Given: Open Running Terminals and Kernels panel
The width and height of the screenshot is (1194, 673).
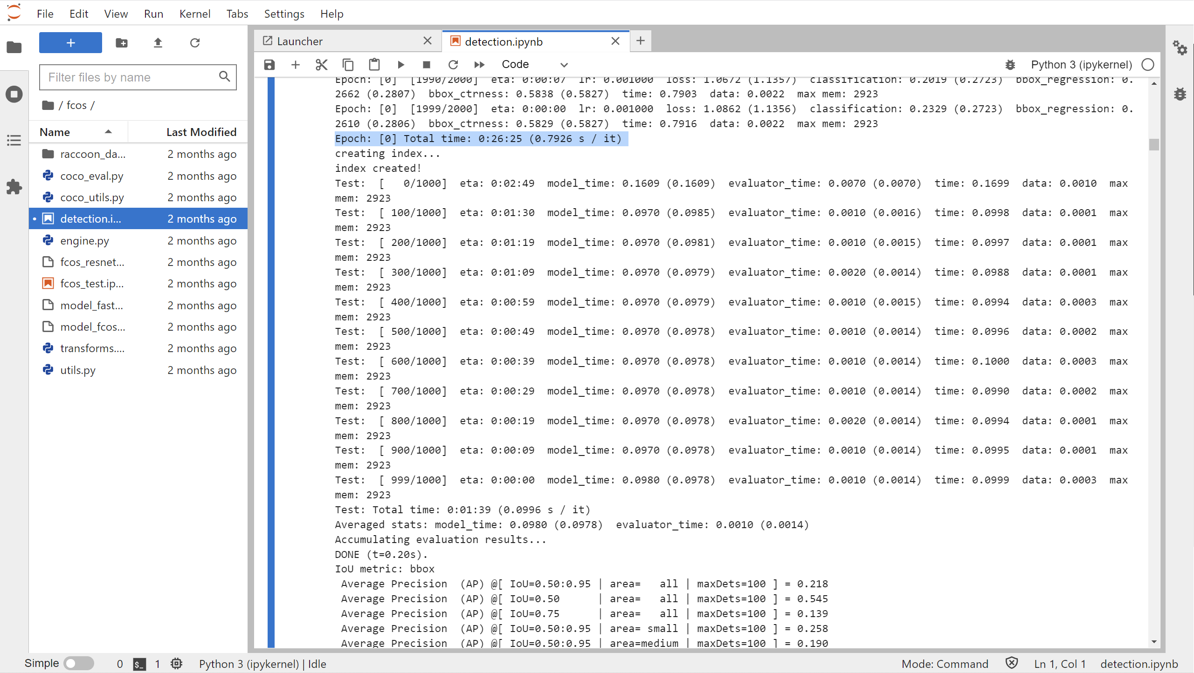Looking at the screenshot, I should (14, 94).
